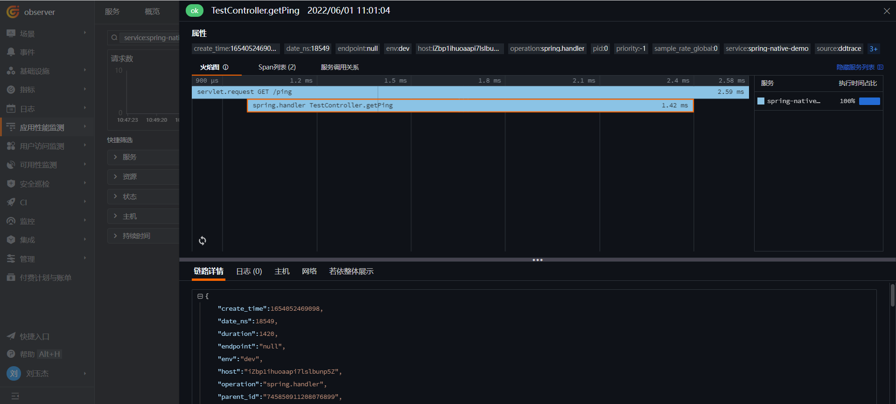The width and height of the screenshot is (896, 404).
Task: Click the flame graph reset refresh icon
Action: click(x=203, y=241)
